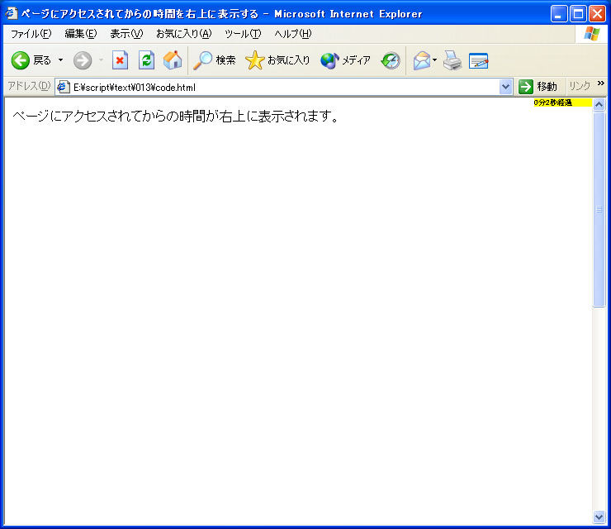Click the IE icon in title bar
611x529 pixels.
pyautogui.click(x=12, y=13)
